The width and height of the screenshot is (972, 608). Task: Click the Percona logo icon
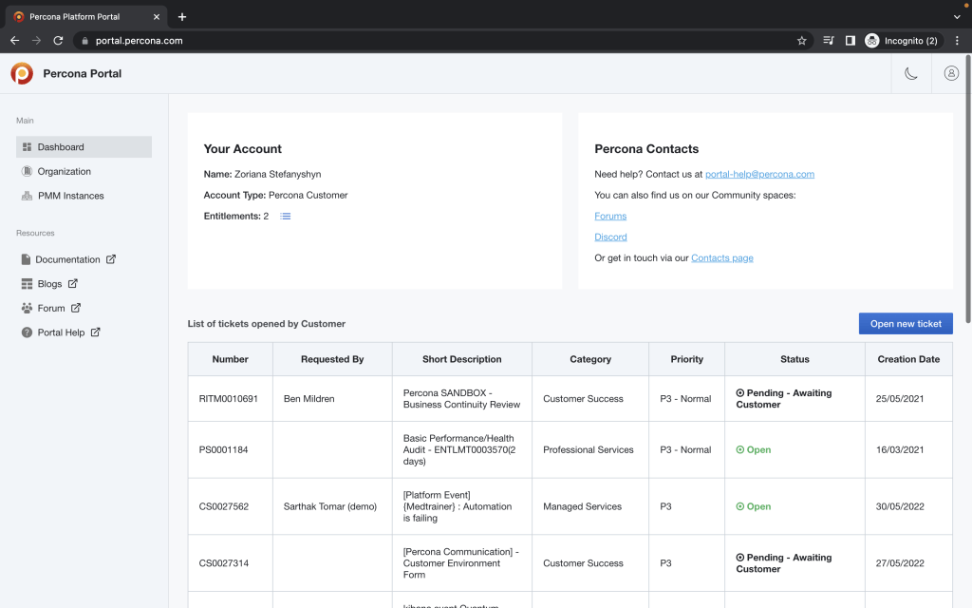pyautogui.click(x=22, y=73)
